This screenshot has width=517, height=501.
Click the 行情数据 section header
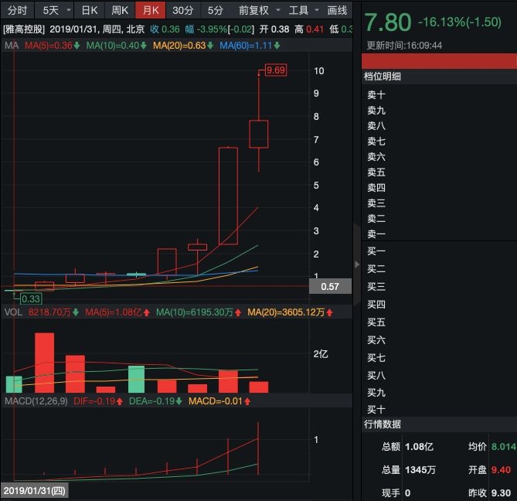click(x=383, y=424)
